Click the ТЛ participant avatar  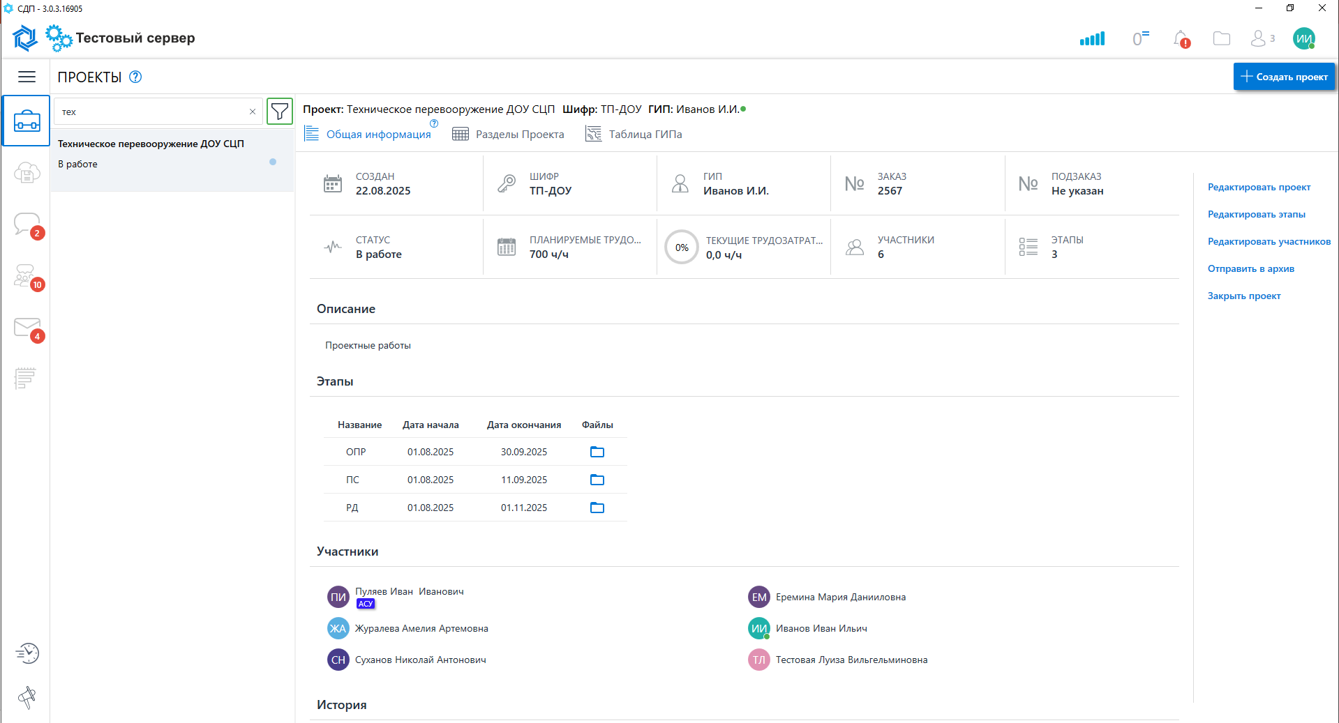(x=759, y=660)
